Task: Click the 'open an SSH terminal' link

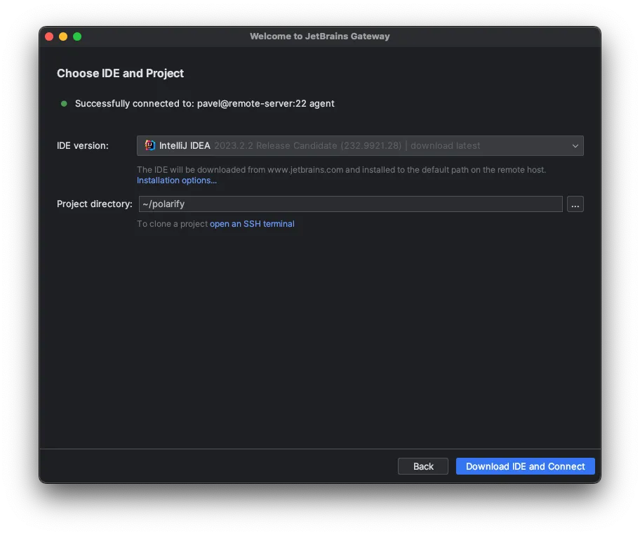Action: [x=252, y=224]
